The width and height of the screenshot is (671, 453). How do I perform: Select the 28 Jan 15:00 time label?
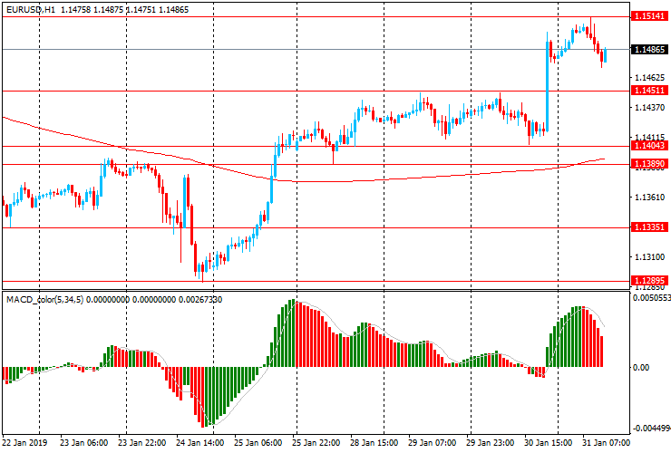(374, 443)
